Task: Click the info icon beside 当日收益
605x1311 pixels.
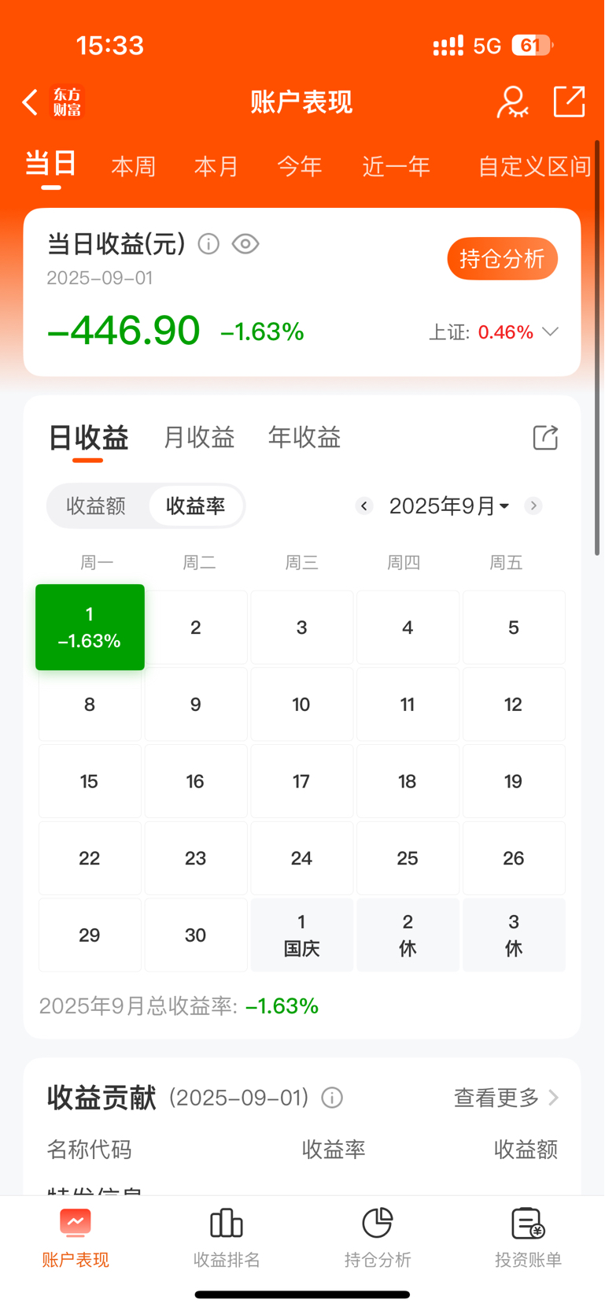Action: (208, 244)
